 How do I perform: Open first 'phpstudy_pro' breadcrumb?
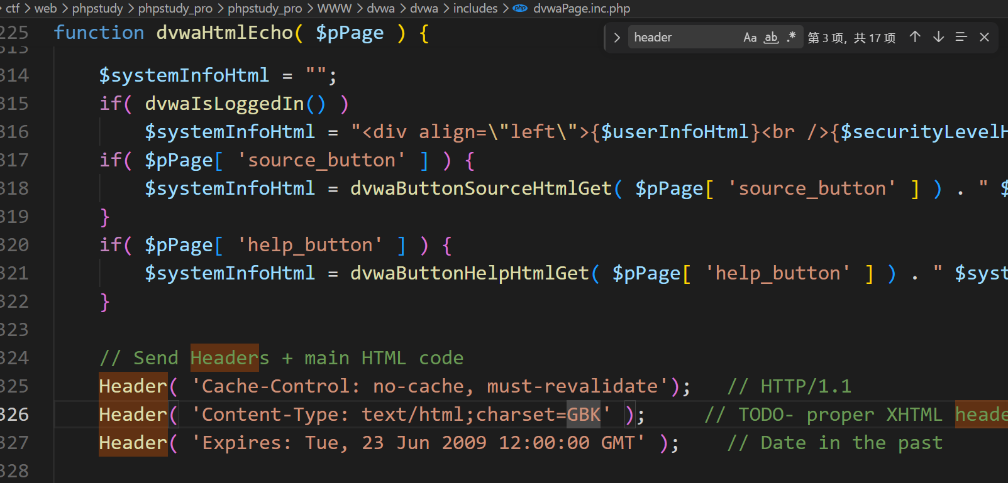(x=175, y=9)
